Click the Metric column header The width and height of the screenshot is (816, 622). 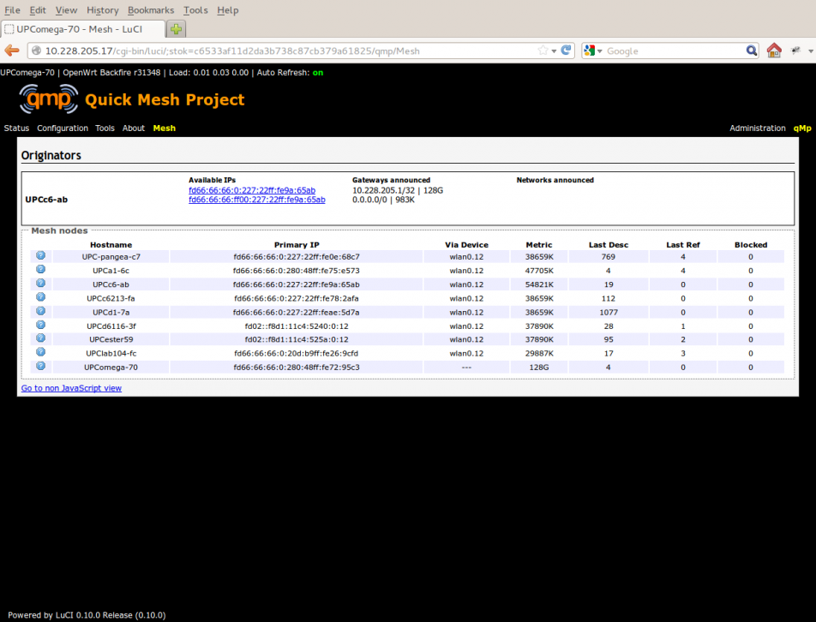pos(539,245)
